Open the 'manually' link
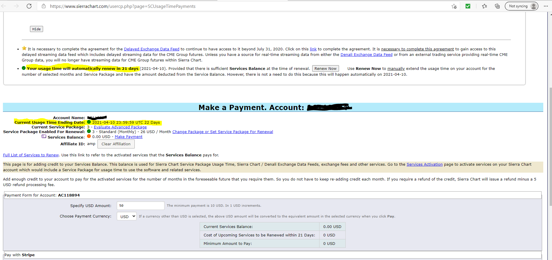552x260 pixels. tap(396, 68)
